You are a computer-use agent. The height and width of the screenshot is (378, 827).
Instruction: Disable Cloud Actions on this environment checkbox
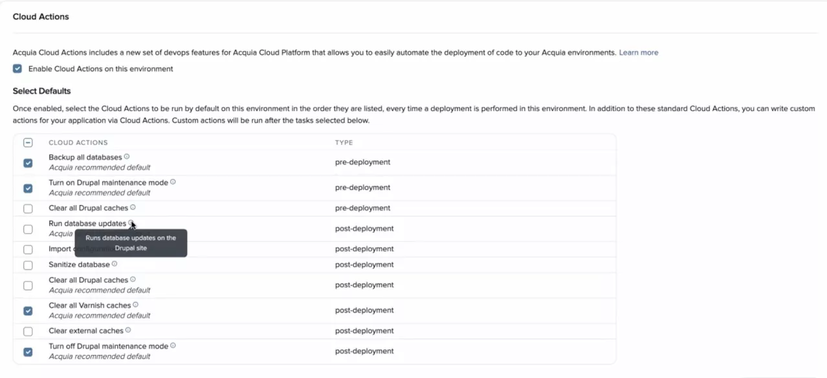click(x=17, y=69)
